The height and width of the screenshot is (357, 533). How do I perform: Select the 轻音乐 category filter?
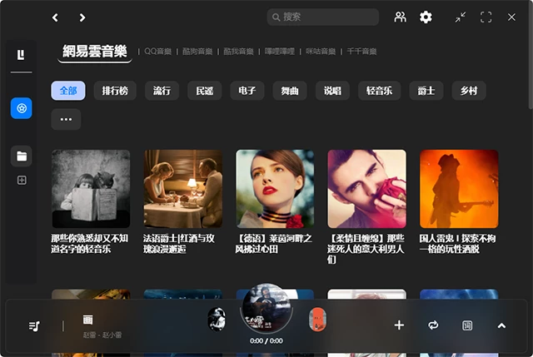(380, 91)
